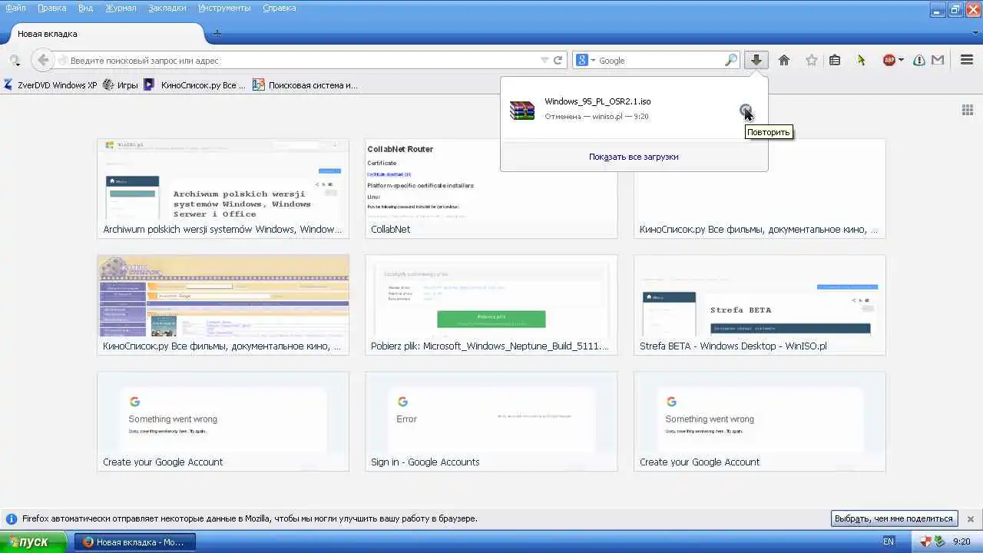Open the Игры bookmark
The image size is (983, 553).
121,85
